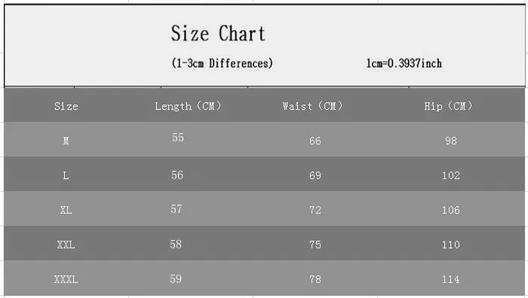Select the M size cell
The width and height of the screenshot is (528, 298).
click(x=66, y=141)
